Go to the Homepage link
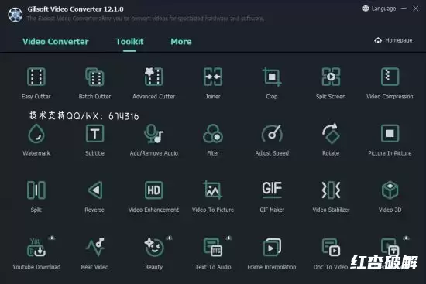 coord(393,40)
